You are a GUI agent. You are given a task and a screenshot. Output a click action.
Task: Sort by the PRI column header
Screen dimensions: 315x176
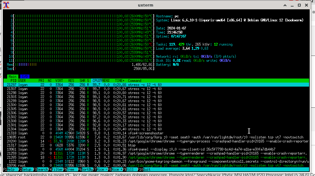(41, 81)
